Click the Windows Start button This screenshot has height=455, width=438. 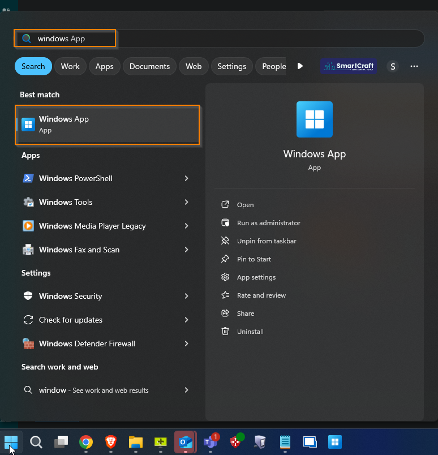(11, 442)
